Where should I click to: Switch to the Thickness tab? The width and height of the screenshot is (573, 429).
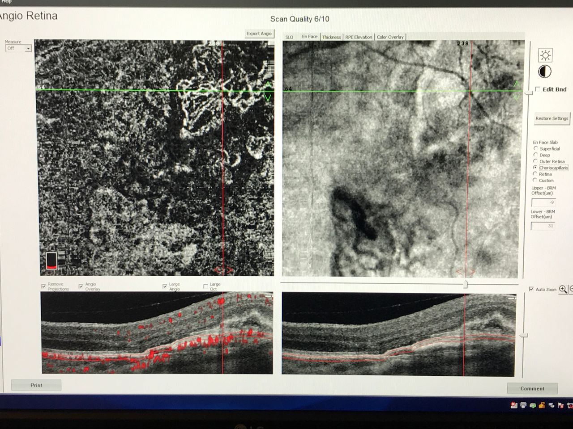pyautogui.click(x=331, y=37)
